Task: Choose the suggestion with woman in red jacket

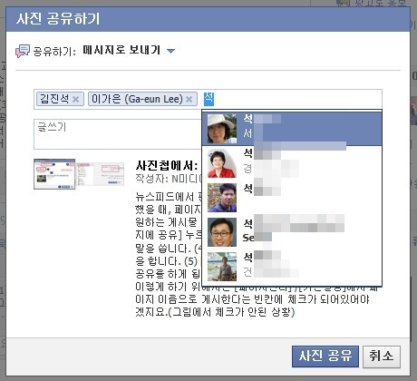Action: (292, 163)
